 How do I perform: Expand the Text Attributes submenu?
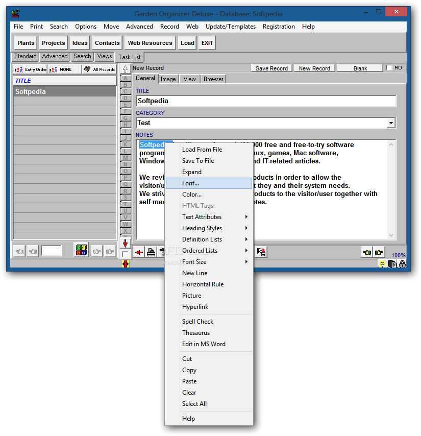coord(209,217)
